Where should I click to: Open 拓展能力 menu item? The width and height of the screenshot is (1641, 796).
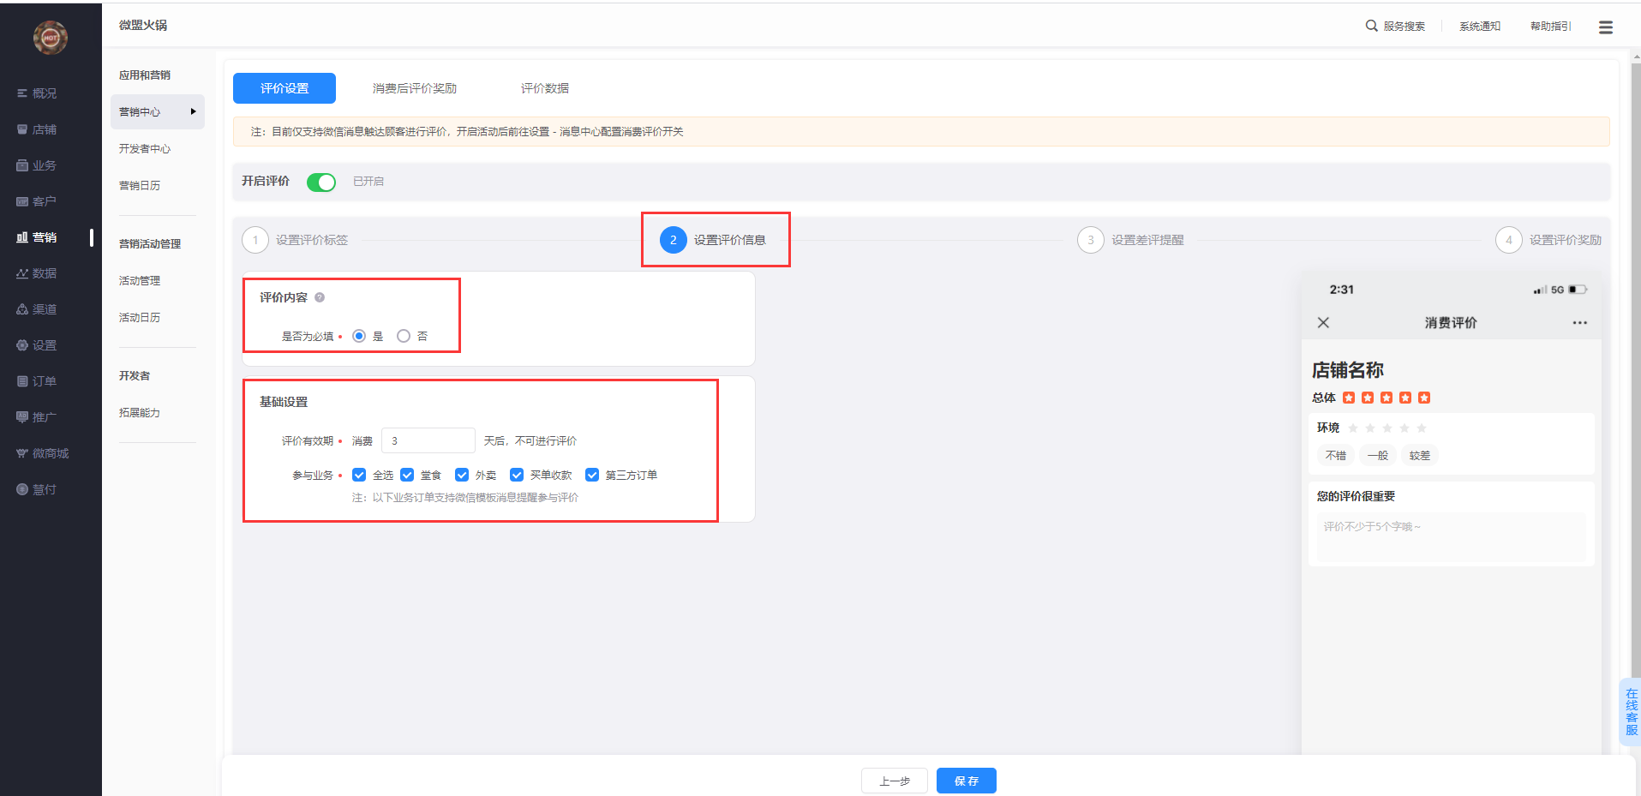coord(140,413)
